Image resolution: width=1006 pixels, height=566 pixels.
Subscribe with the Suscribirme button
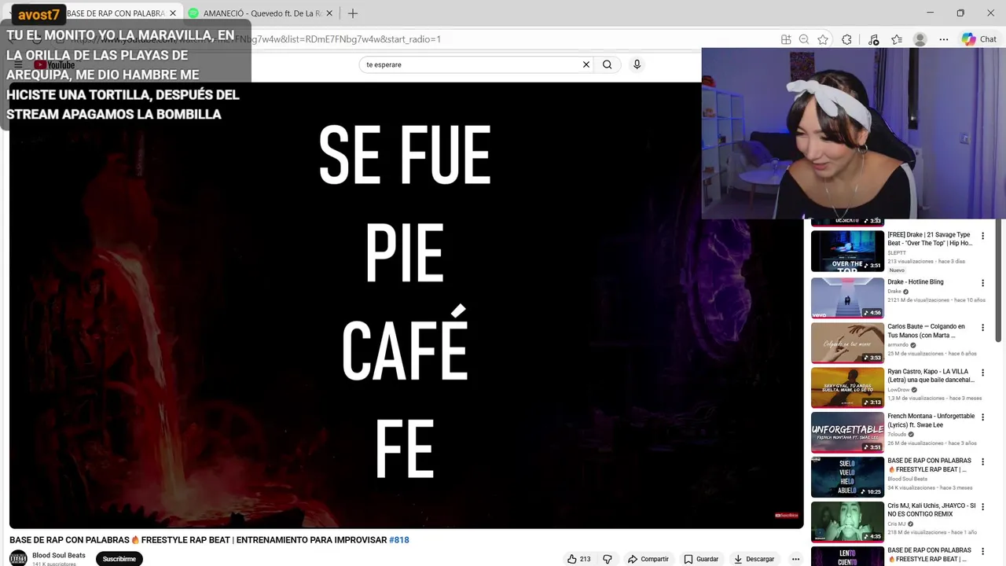pos(119,559)
